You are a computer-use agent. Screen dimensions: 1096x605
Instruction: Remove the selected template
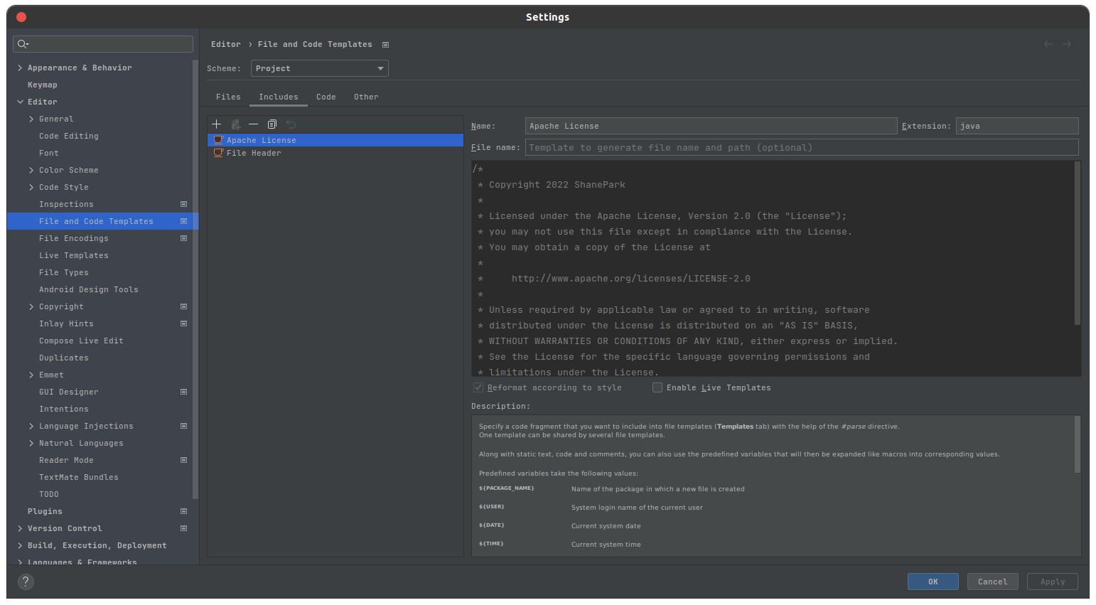[253, 124]
